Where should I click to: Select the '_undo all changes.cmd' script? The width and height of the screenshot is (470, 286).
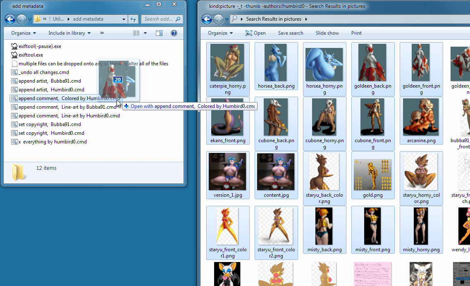(43, 72)
